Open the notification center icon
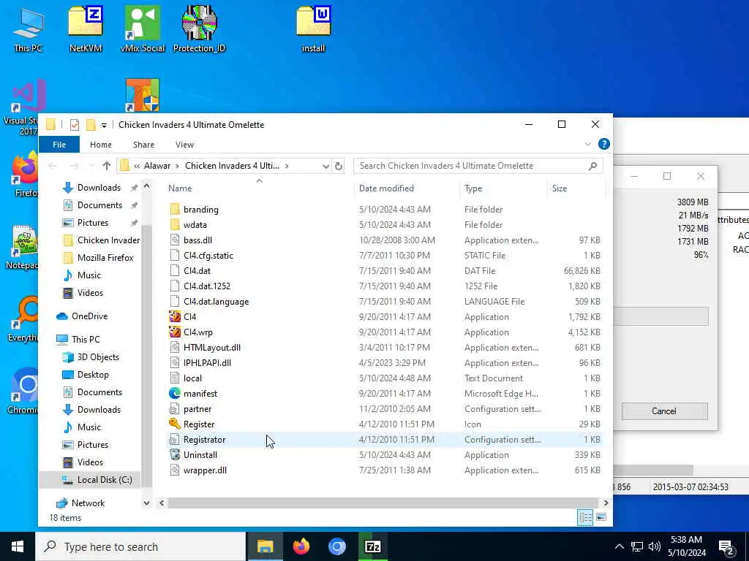This screenshot has width=749, height=561. point(726,547)
